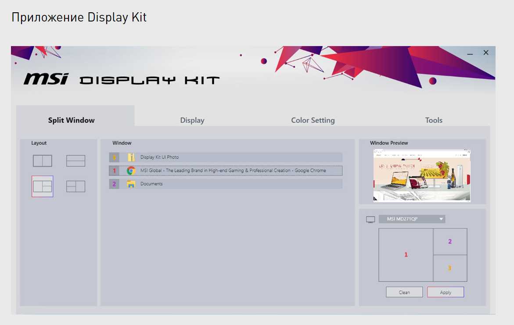This screenshot has width=514, height=325.
Task: Select the two-row horizontal split layout
Action: pyautogui.click(x=75, y=161)
